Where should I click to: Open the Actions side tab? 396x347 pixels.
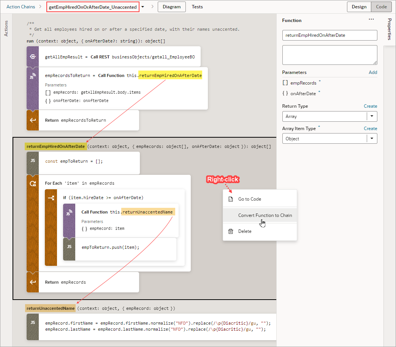pos(6,28)
